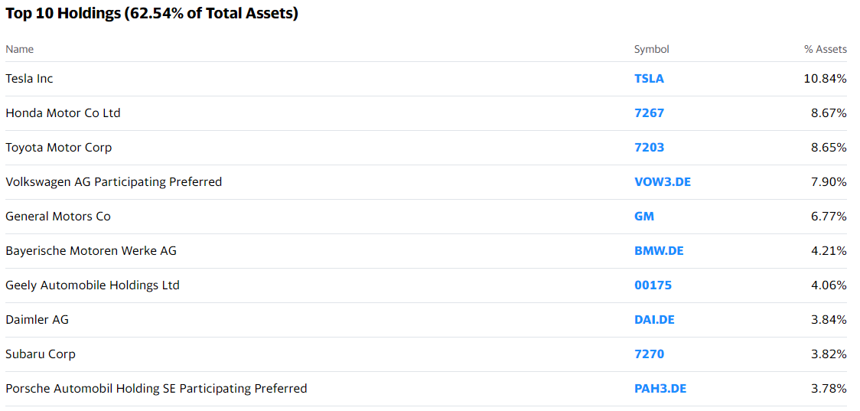860x411 pixels.
Task: Open the 7267 Honda symbol link
Action: point(649,113)
